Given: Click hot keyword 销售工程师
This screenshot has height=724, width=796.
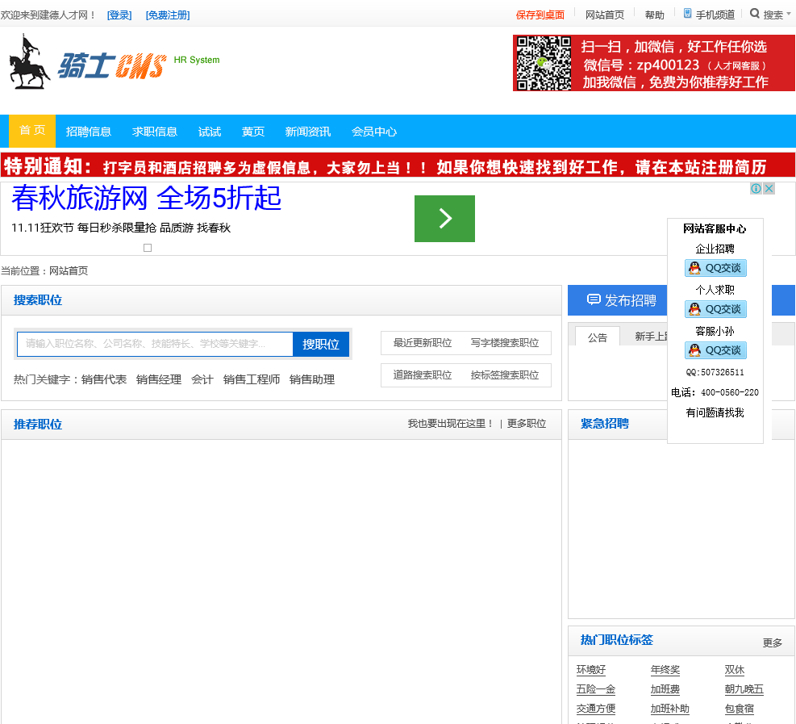Looking at the screenshot, I should pos(252,379).
